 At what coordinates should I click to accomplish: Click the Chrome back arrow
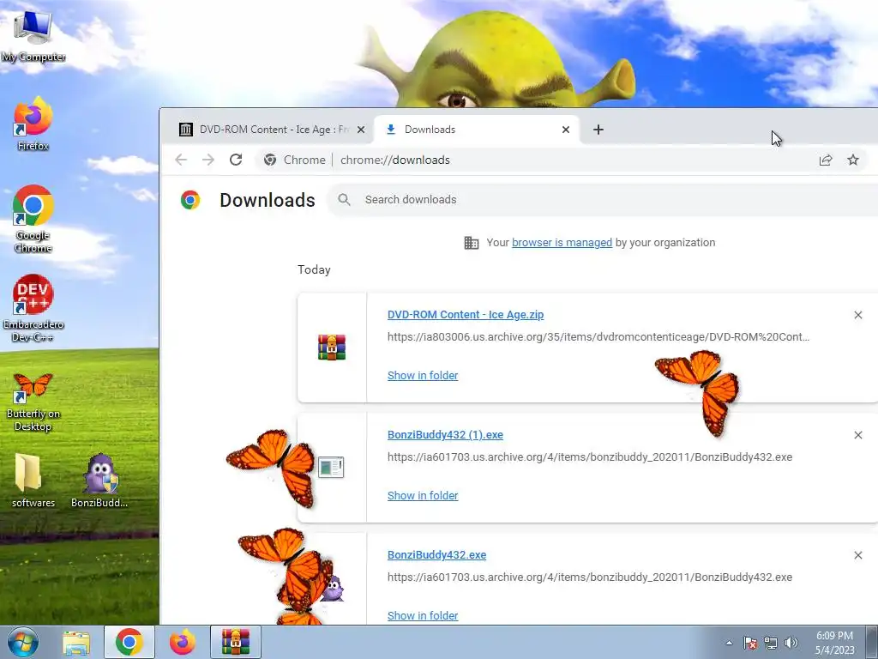(181, 160)
